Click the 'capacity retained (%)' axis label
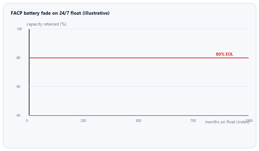Screen dimensions: 259x151 (46, 24)
